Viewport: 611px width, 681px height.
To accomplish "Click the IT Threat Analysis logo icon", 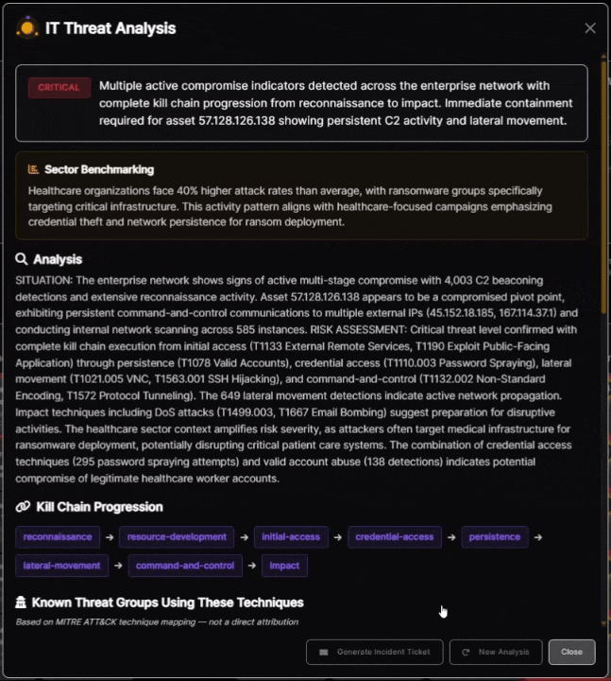I will [27, 27].
